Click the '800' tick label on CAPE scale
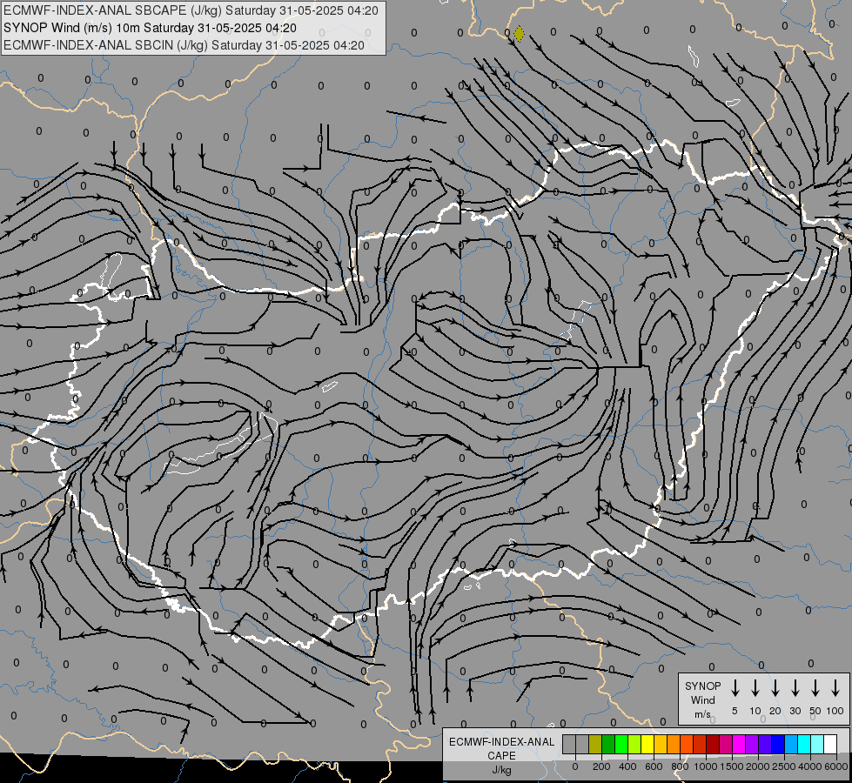The image size is (852, 783). [x=680, y=766]
